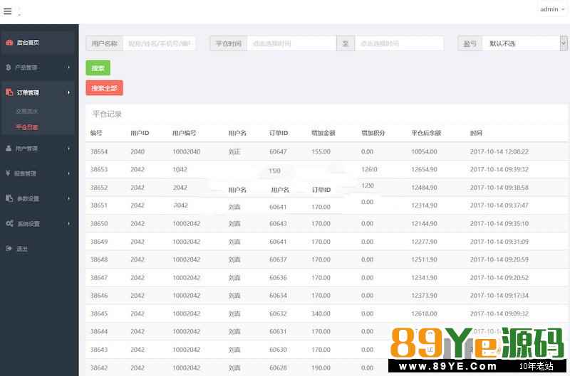Click the 平仓时间 start date field
The width and height of the screenshot is (570, 376).
pos(291,43)
